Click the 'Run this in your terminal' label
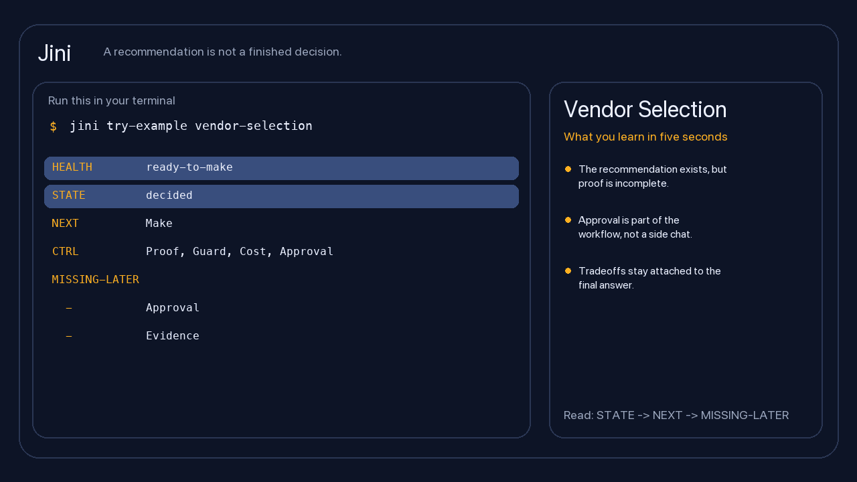 point(112,100)
